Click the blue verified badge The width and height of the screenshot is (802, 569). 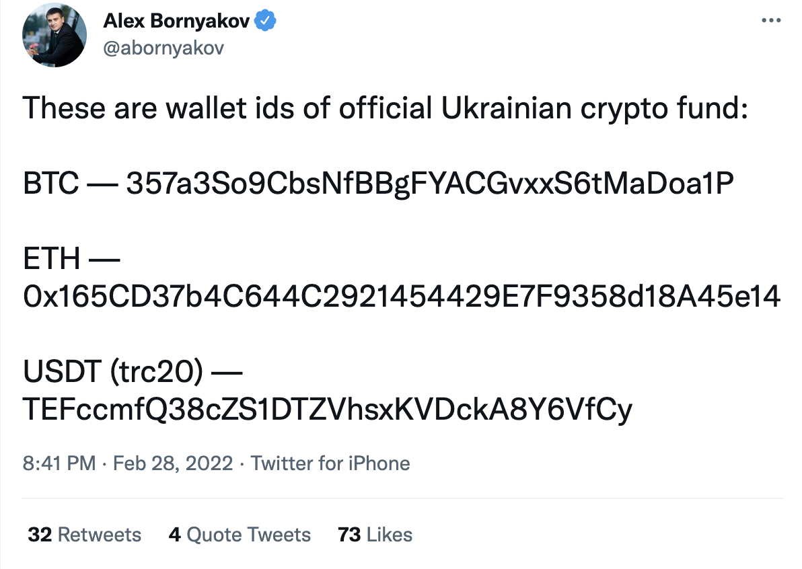point(266,22)
